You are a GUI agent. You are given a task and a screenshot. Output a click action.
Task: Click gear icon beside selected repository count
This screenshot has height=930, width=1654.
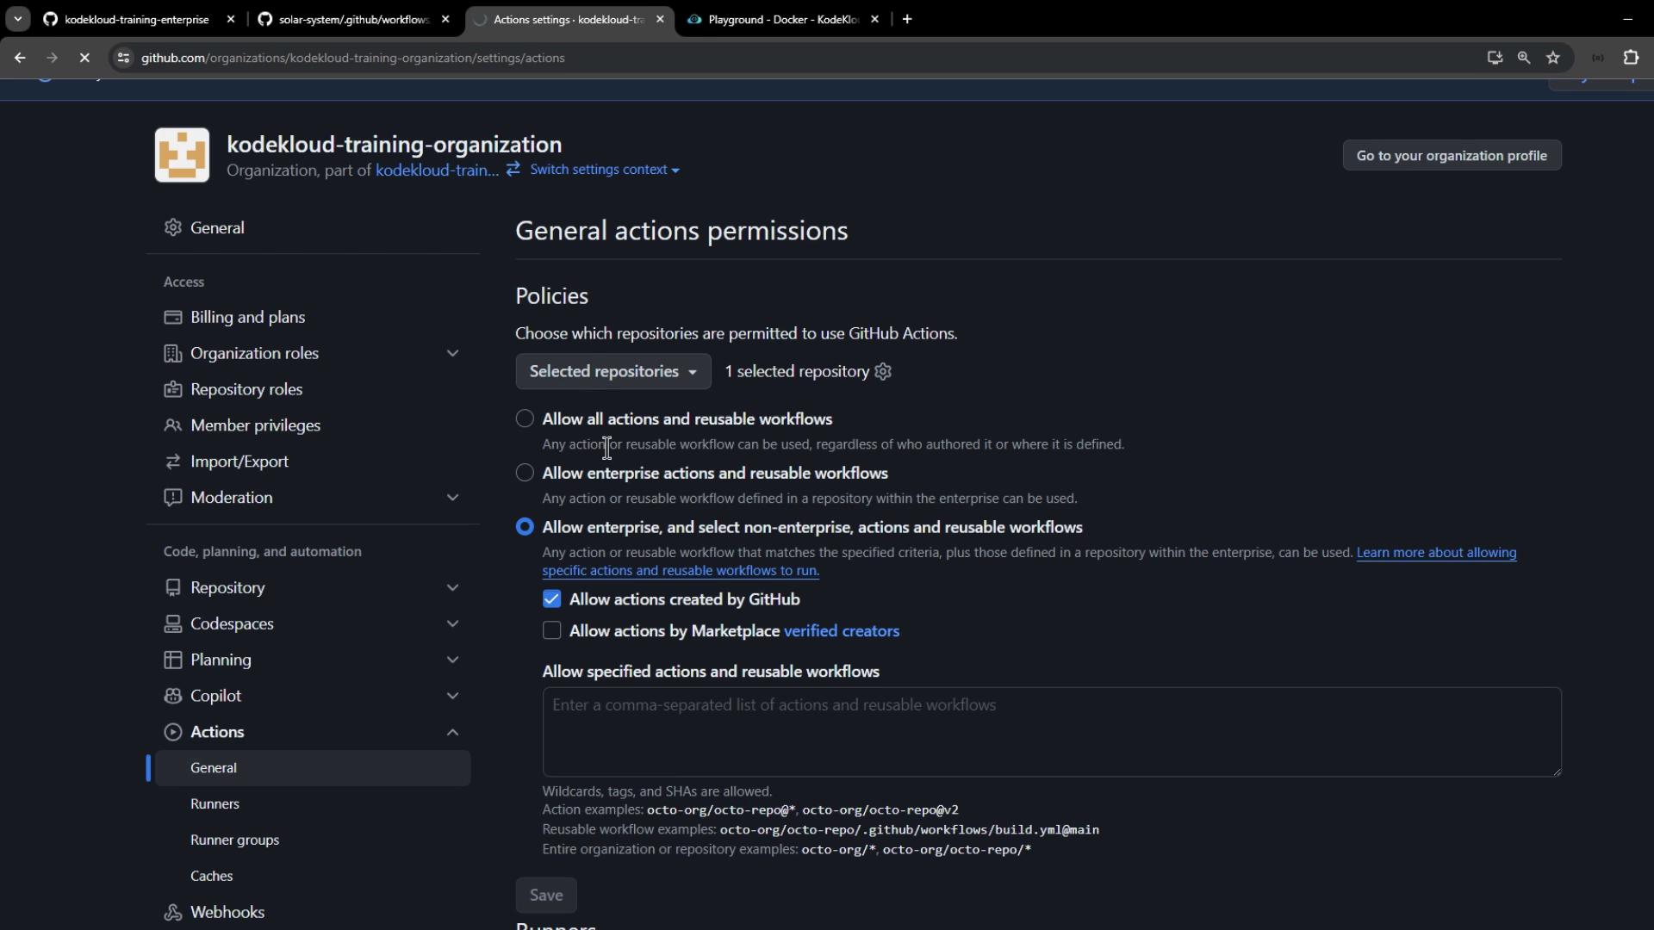pyautogui.click(x=883, y=371)
